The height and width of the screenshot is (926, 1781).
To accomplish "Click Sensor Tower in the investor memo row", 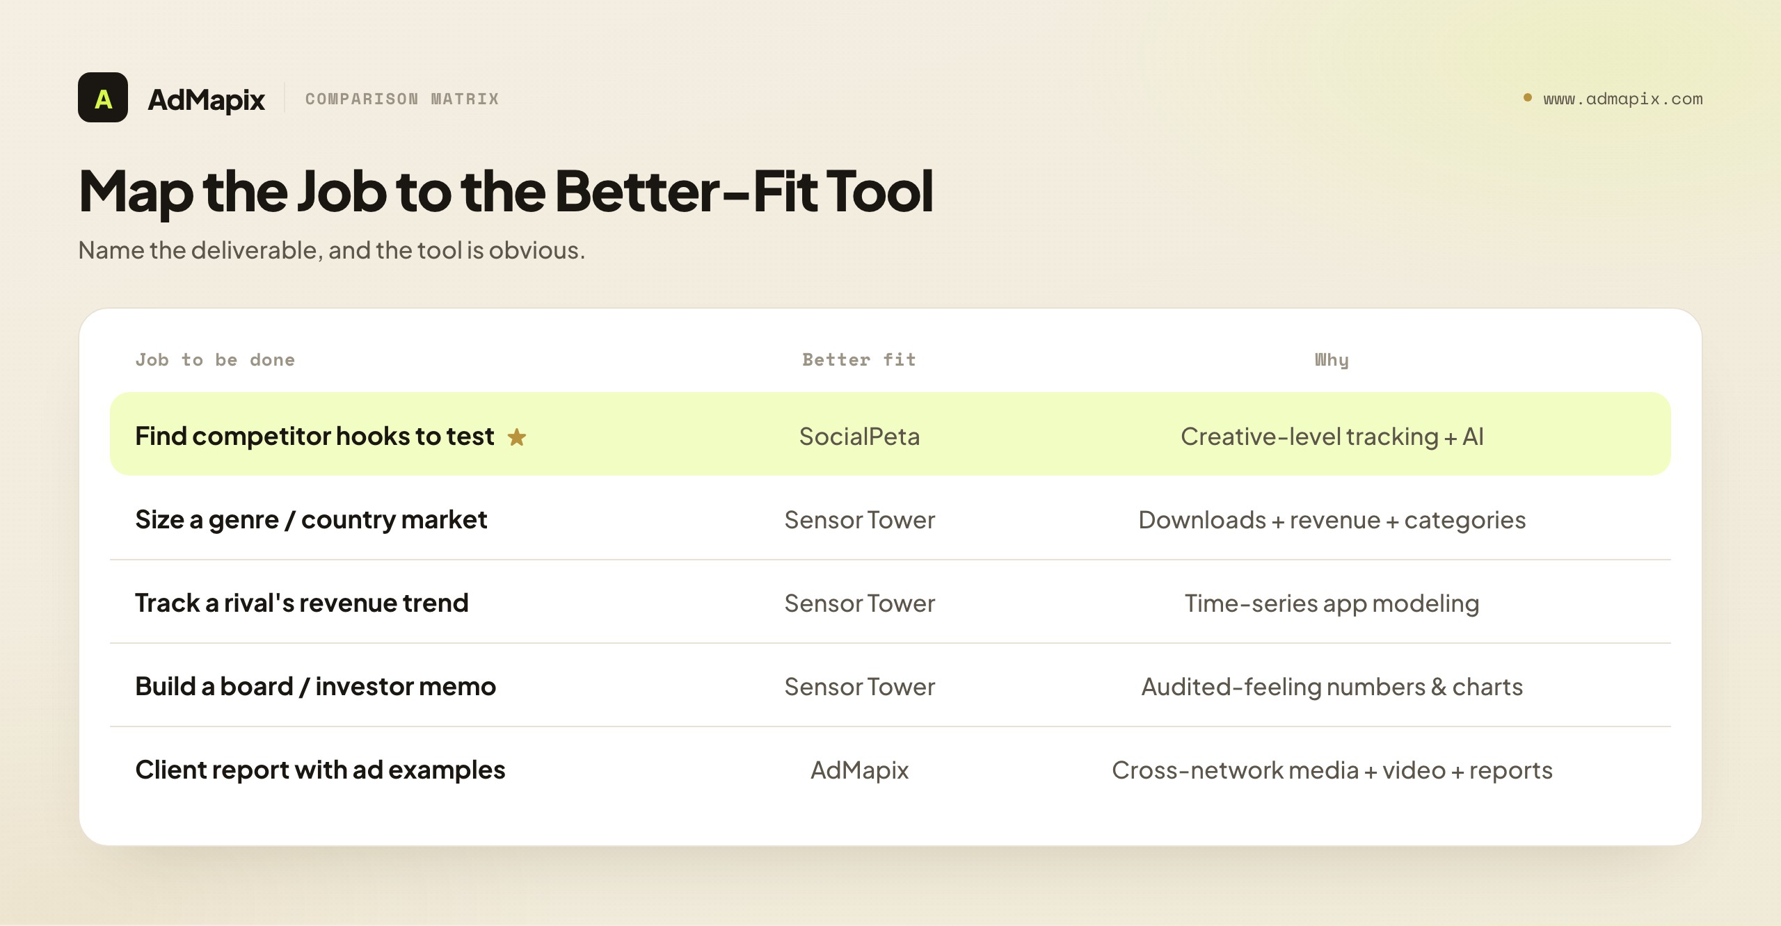I will (x=860, y=687).
